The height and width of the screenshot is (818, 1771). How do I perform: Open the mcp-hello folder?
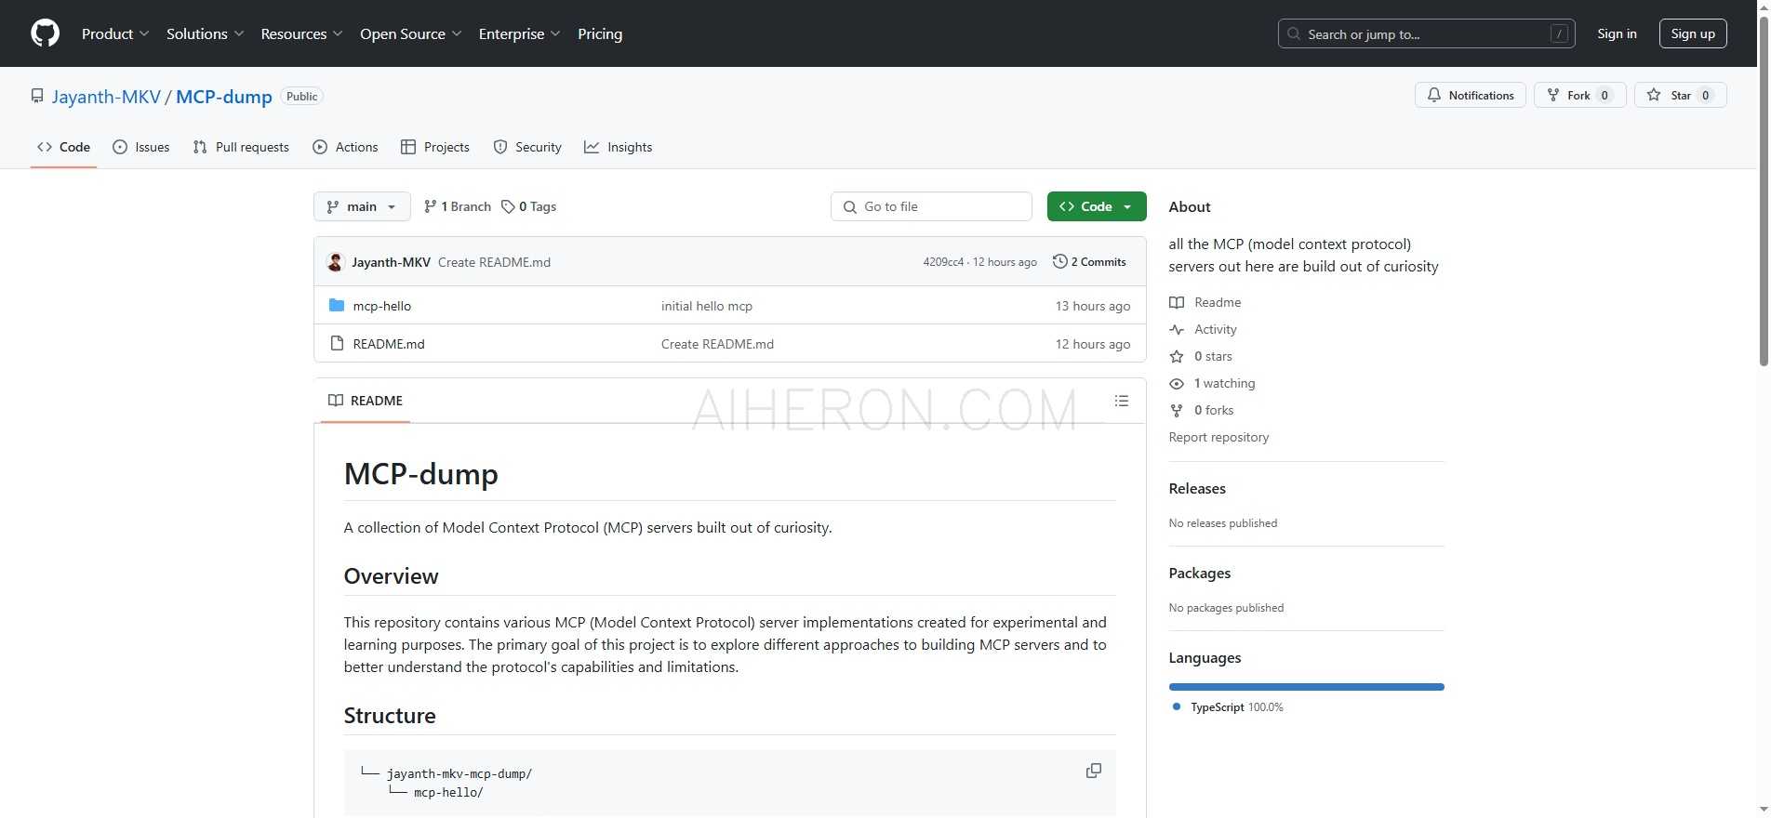pyautogui.click(x=382, y=306)
